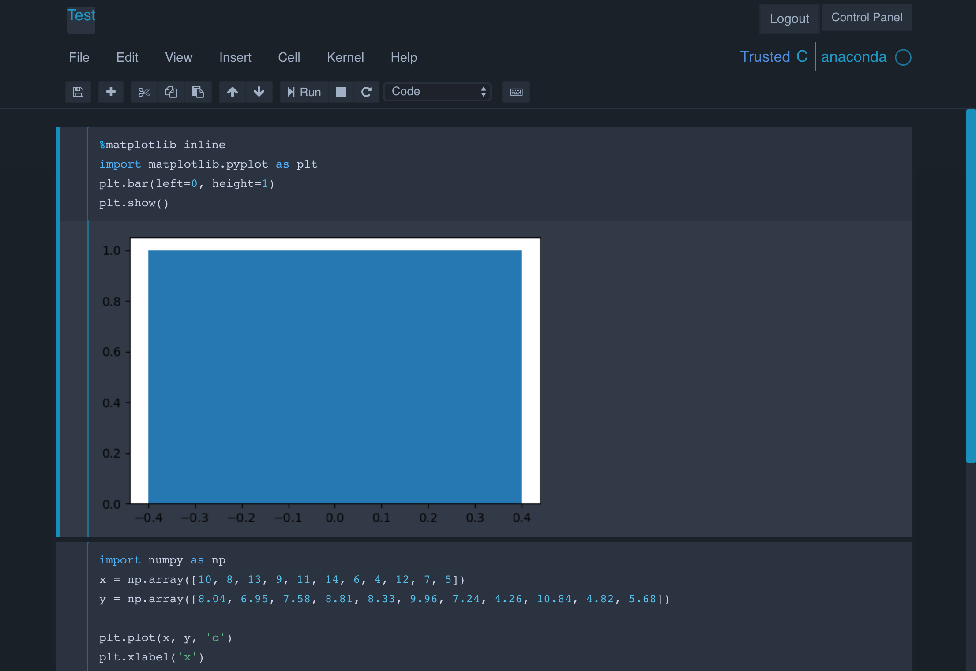This screenshot has height=671, width=976.
Task: Click the anaconda kernel name
Action: (x=853, y=57)
